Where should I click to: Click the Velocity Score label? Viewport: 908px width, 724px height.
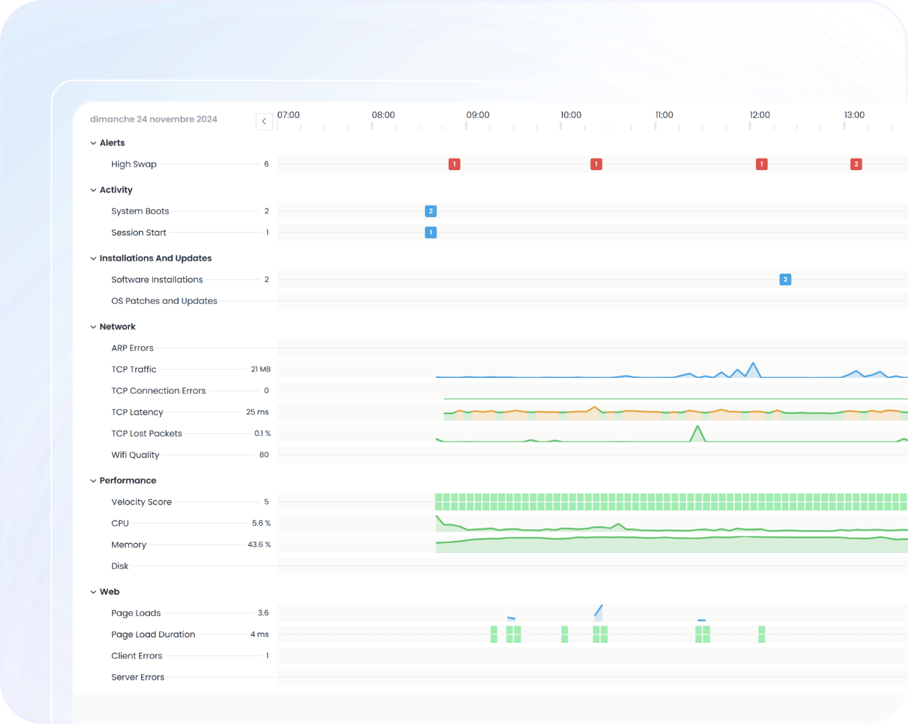141,502
